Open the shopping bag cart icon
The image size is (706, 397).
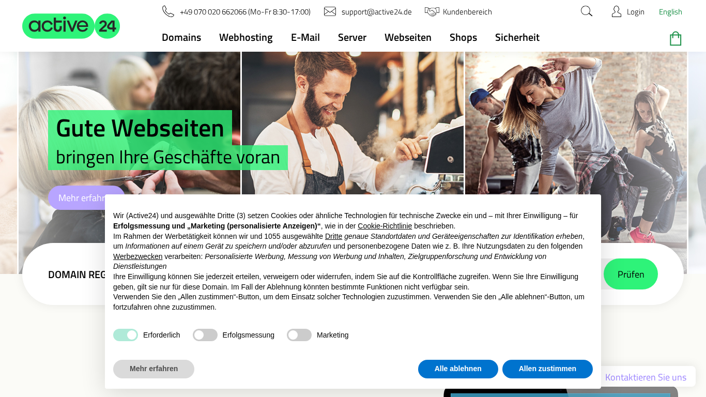[x=676, y=39]
